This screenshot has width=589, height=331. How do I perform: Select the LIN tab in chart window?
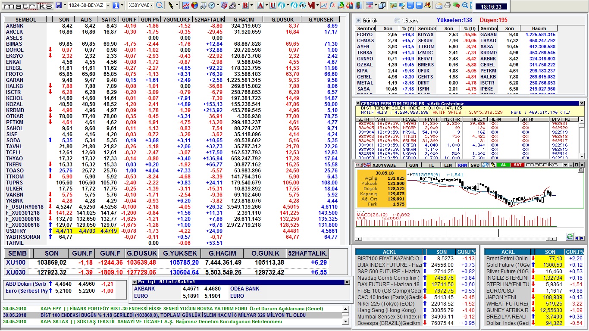448,165
